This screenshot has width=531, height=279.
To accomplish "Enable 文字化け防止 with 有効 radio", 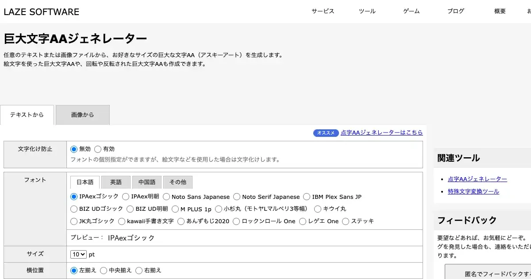I will point(98,149).
